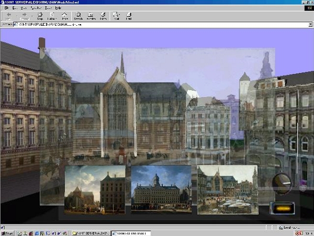Viewport: 314px width, 236px height.
Task: Click the thin white vertical slider bar
Action: point(298,132)
